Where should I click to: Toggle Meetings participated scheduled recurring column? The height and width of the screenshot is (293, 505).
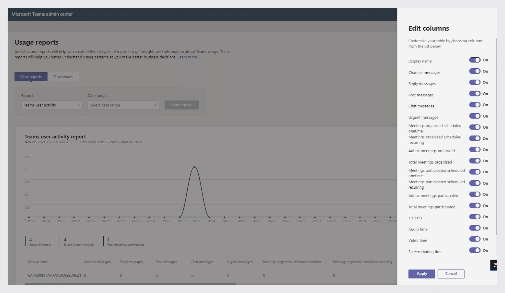click(x=475, y=183)
